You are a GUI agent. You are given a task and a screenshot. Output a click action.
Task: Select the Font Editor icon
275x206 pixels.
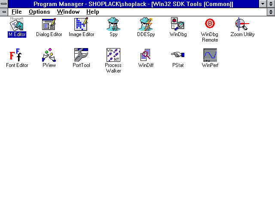pos(16,55)
